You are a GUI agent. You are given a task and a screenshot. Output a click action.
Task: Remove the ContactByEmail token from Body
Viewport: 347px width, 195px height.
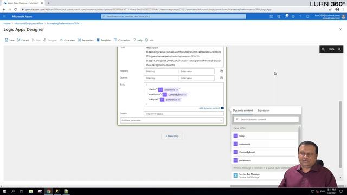(x=185, y=95)
